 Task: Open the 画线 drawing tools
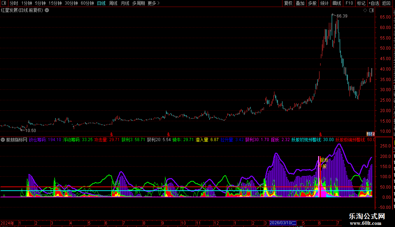tap(337, 3)
